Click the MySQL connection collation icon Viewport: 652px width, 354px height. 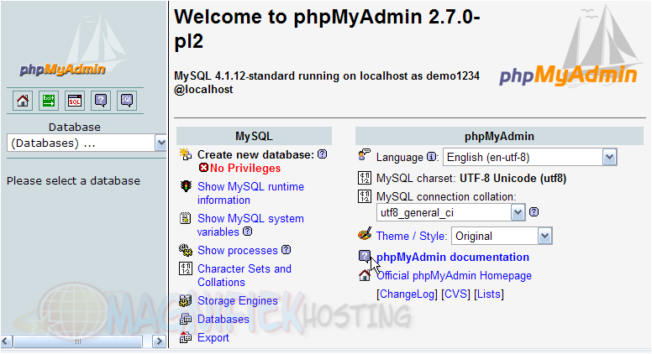pyautogui.click(x=365, y=196)
